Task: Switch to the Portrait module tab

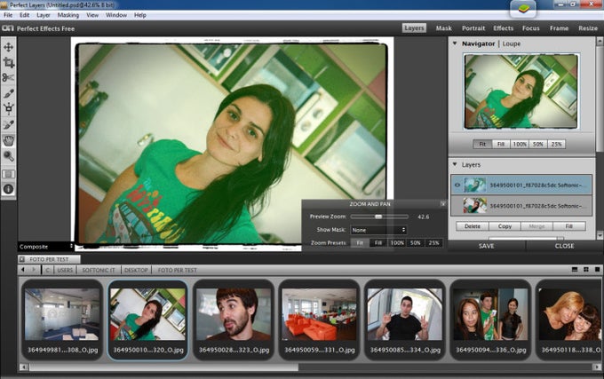Action: [x=473, y=28]
